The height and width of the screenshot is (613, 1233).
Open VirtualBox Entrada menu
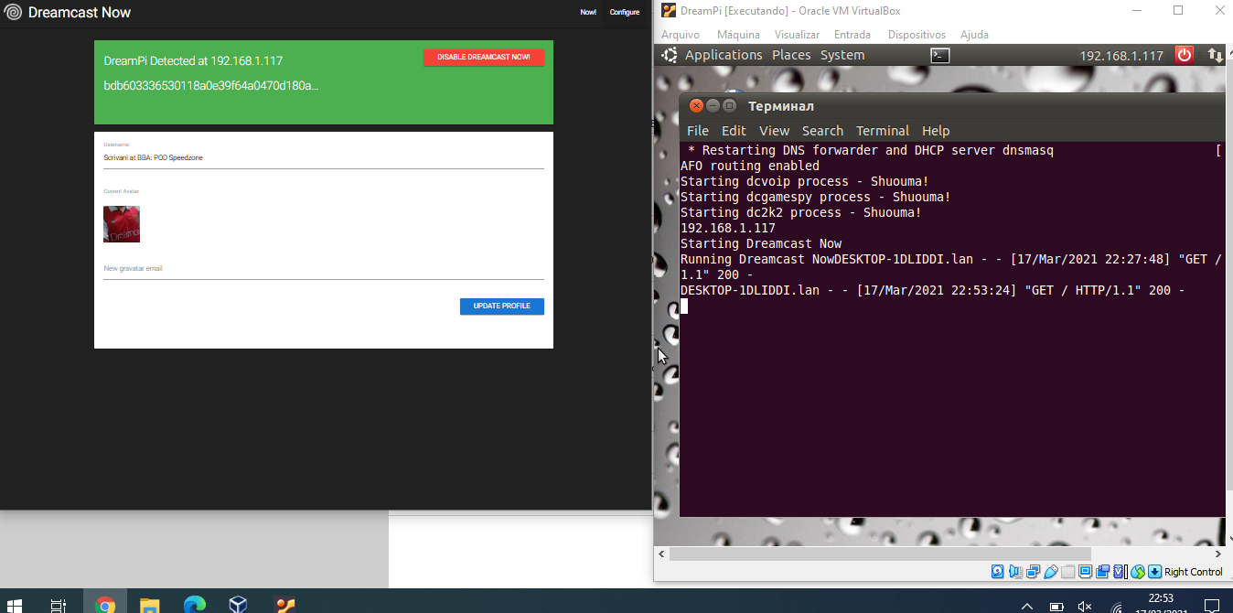click(x=852, y=34)
